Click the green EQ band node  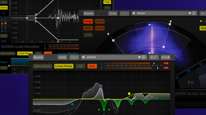pos(104,110)
